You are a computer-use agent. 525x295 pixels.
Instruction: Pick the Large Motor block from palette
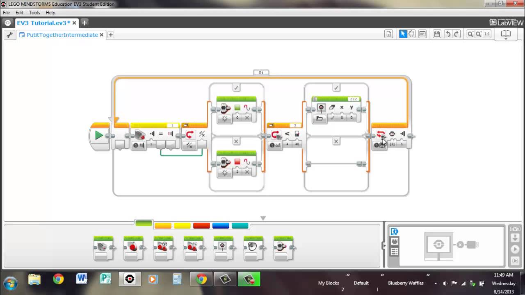pos(133,248)
